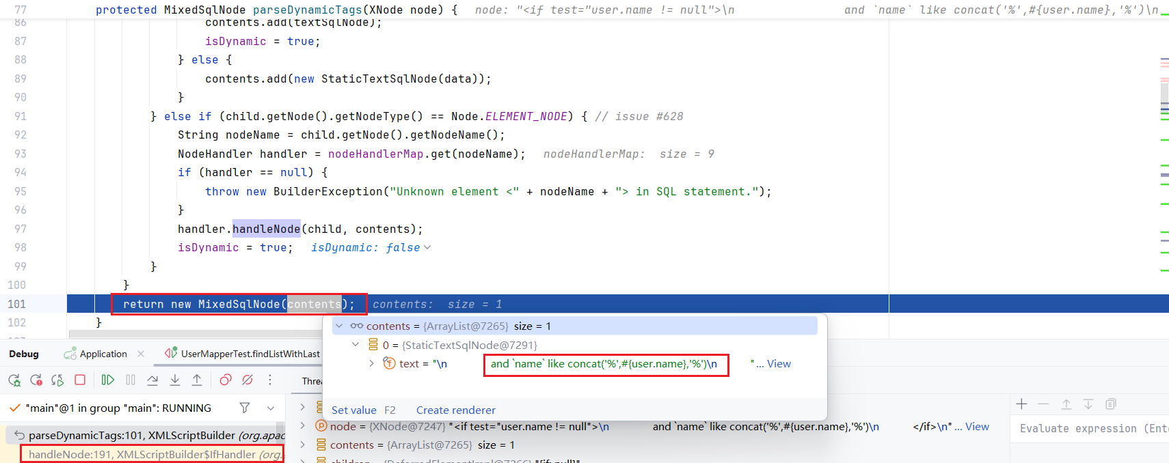Open thread selector dropdown
The height and width of the screenshot is (463, 1169).
click(x=271, y=408)
